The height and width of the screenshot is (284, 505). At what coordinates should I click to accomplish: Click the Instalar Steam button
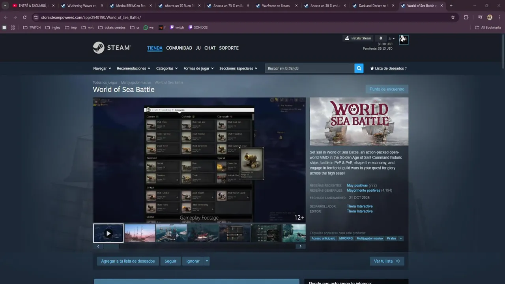click(358, 38)
